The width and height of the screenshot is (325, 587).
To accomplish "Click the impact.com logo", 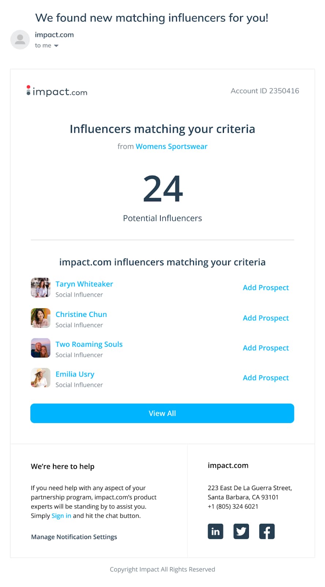I will click(x=57, y=91).
